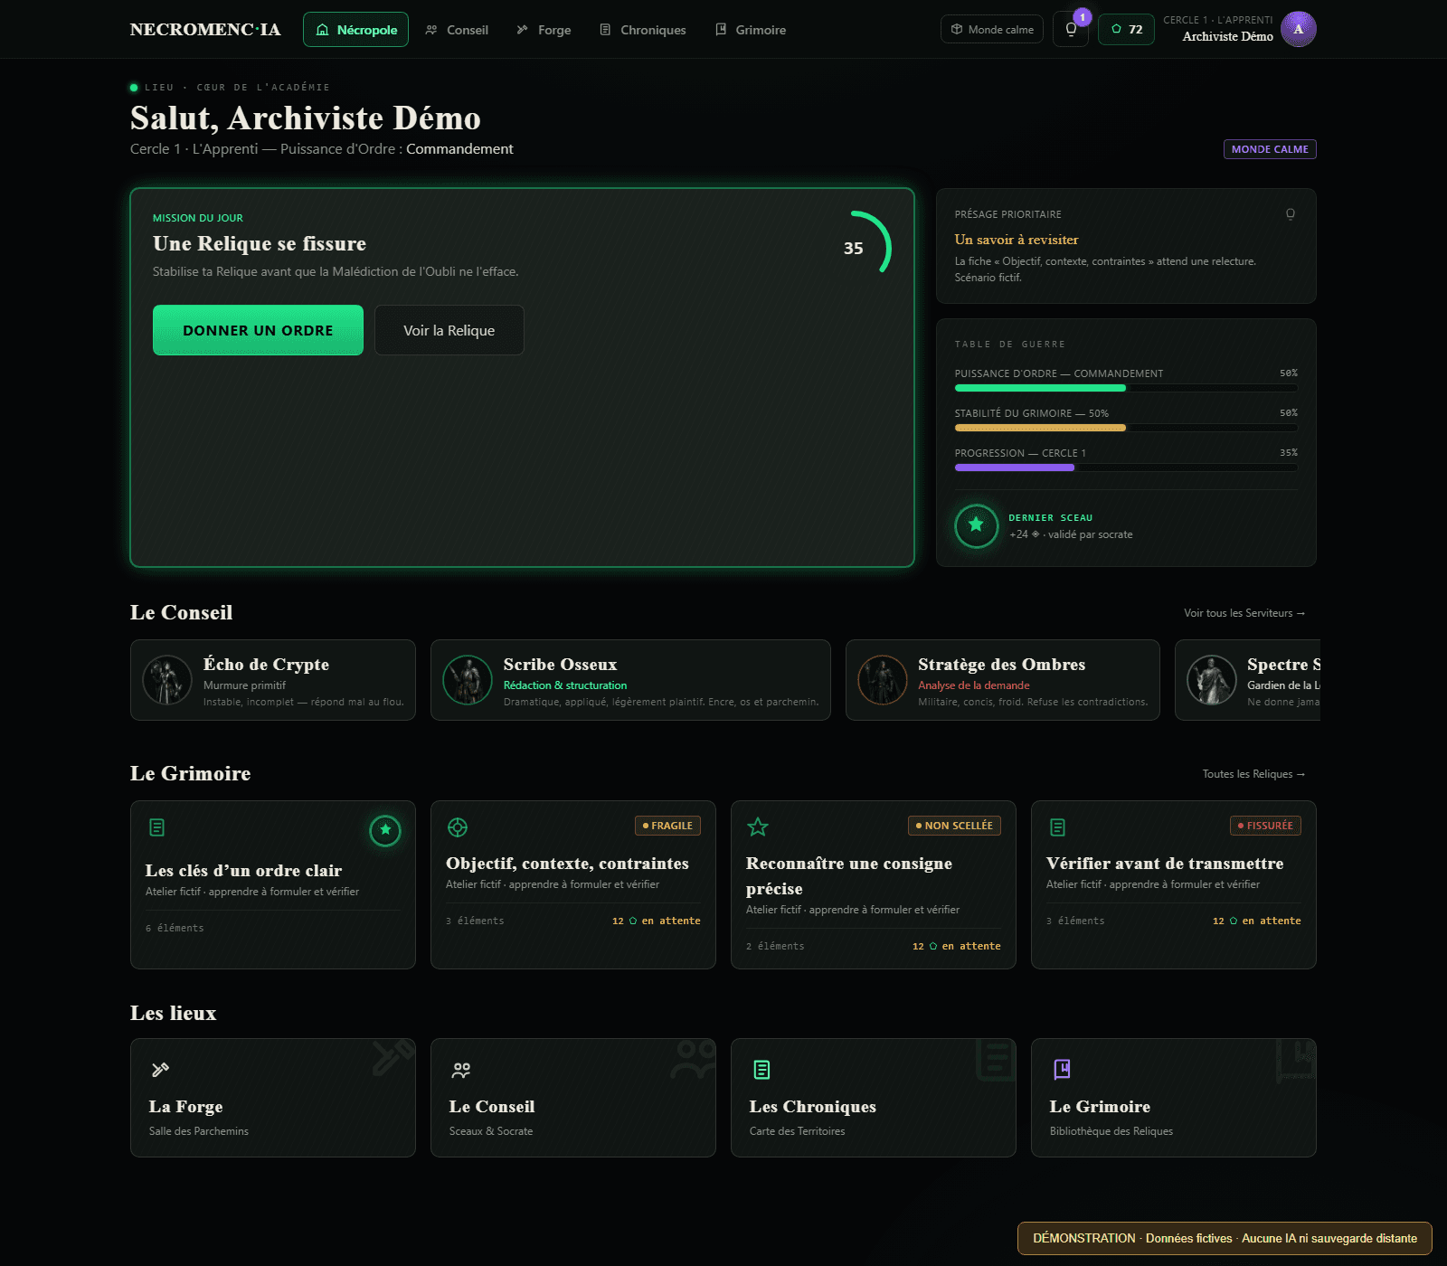Click the Archiviste Démo avatar

(x=1298, y=29)
